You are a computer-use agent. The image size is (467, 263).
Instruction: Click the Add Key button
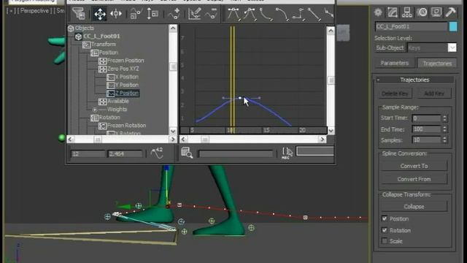(434, 94)
